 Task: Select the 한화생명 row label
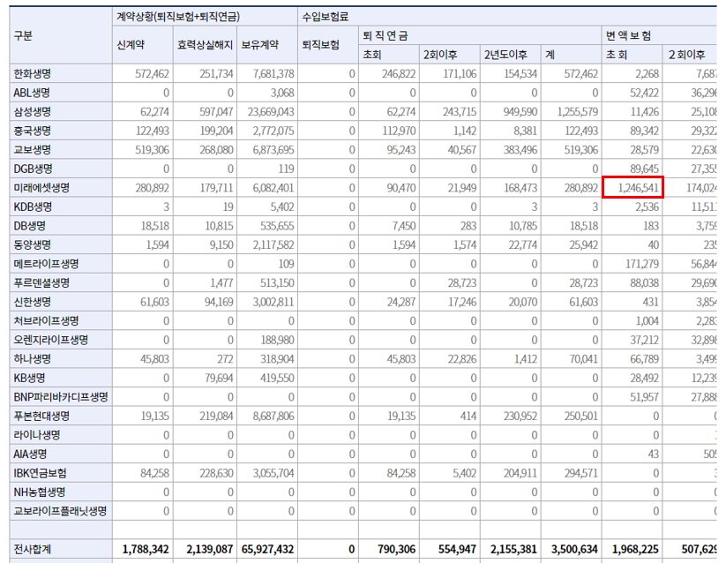35,77
